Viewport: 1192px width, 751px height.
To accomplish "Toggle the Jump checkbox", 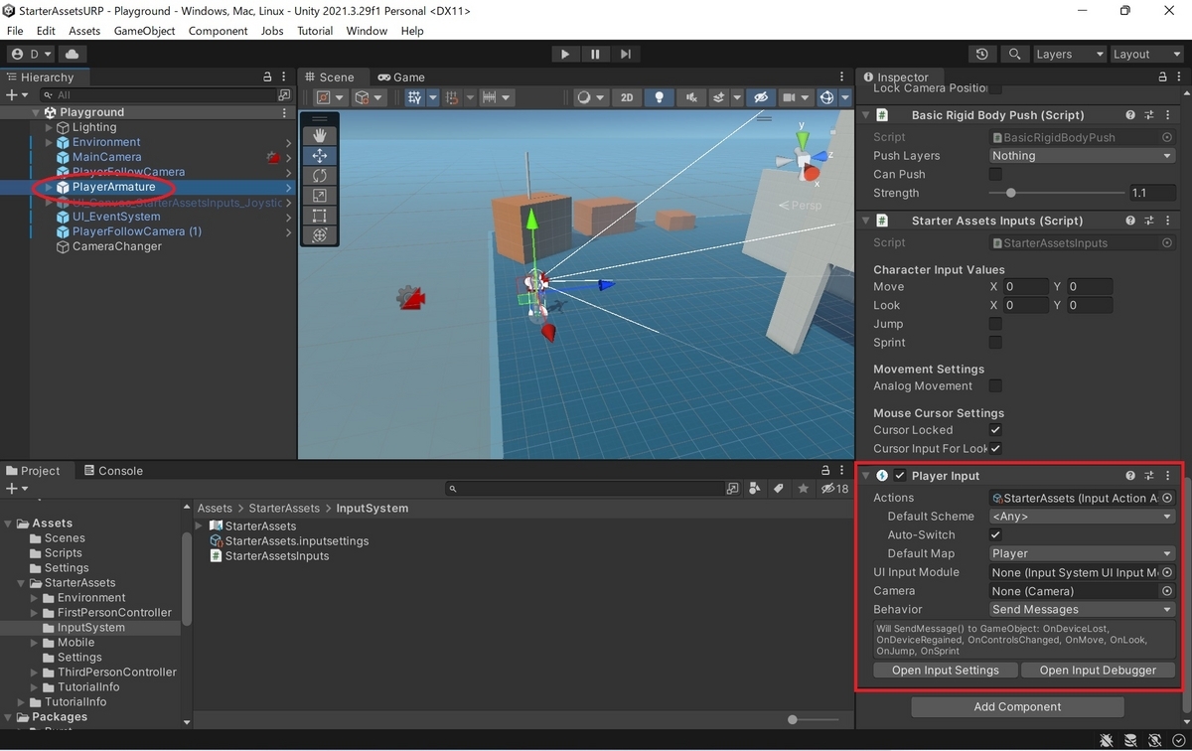I will pyautogui.click(x=995, y=324).
